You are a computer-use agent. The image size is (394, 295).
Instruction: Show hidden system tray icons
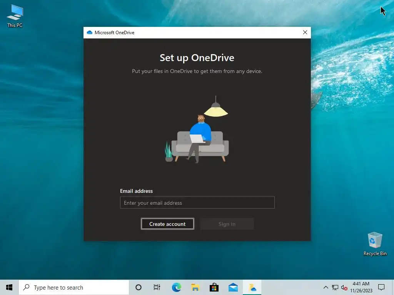tap(326, 287)
